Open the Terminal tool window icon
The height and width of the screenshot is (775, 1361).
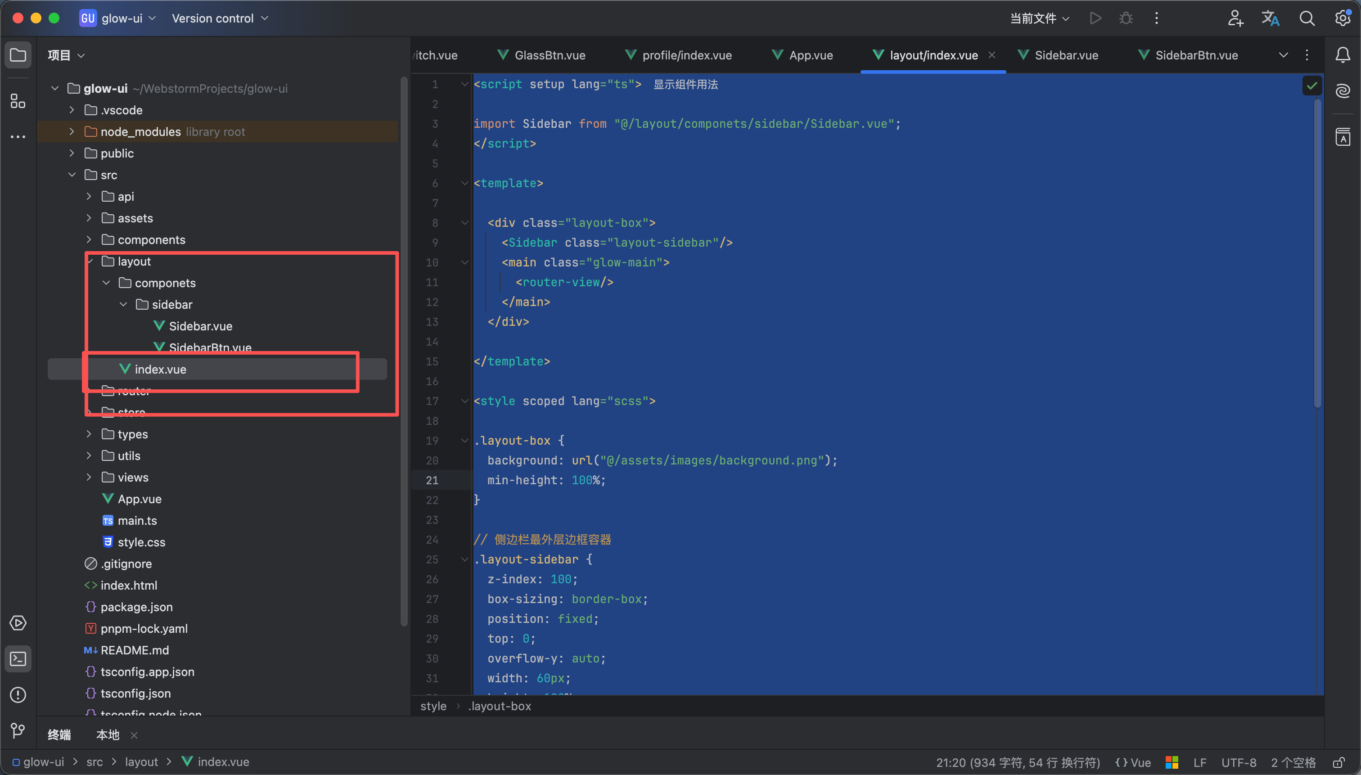(x=18, y=659)
